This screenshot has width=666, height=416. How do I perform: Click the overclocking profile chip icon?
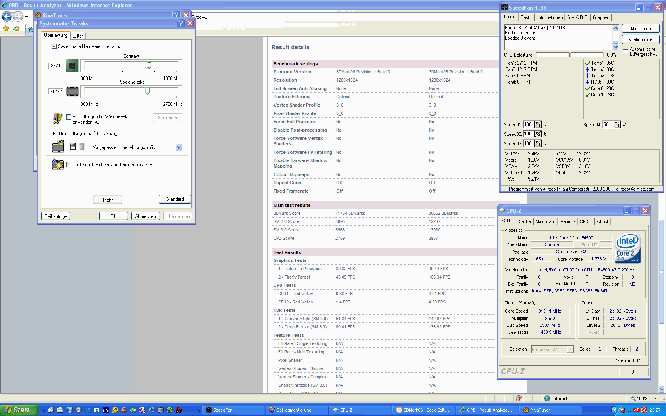coord(58,146)
